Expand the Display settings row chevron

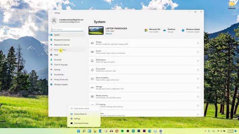pos(198,43)
